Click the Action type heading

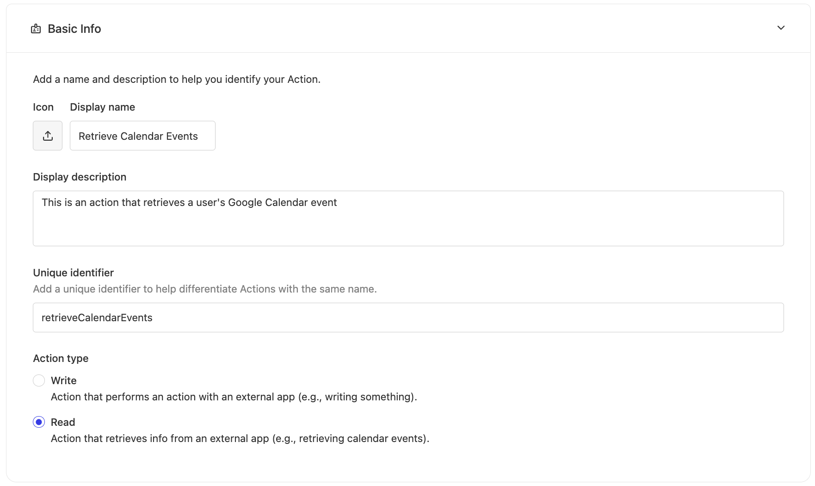pyautogui.click(x=61, y=358)
